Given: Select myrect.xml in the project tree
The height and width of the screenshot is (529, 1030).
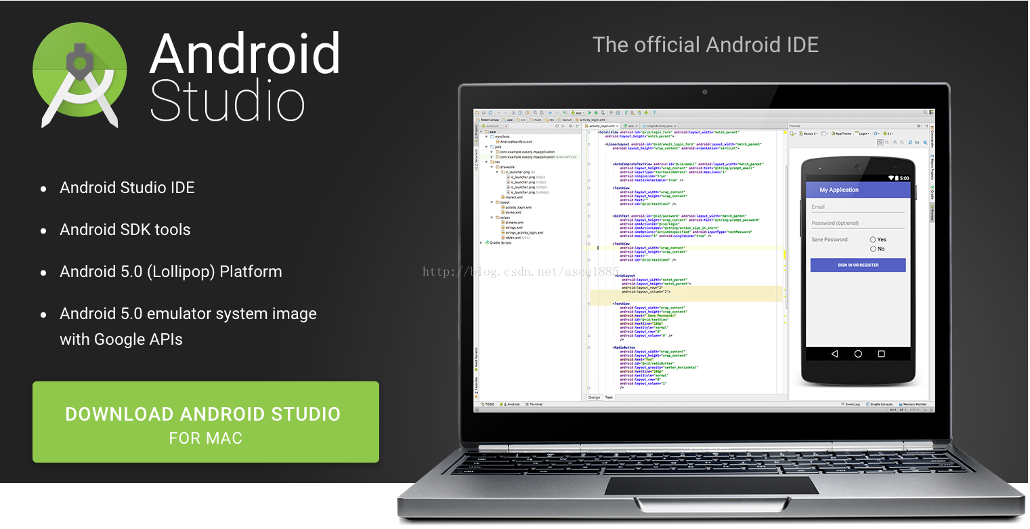Looking at the screenshot, I should (x=513, y=197).
